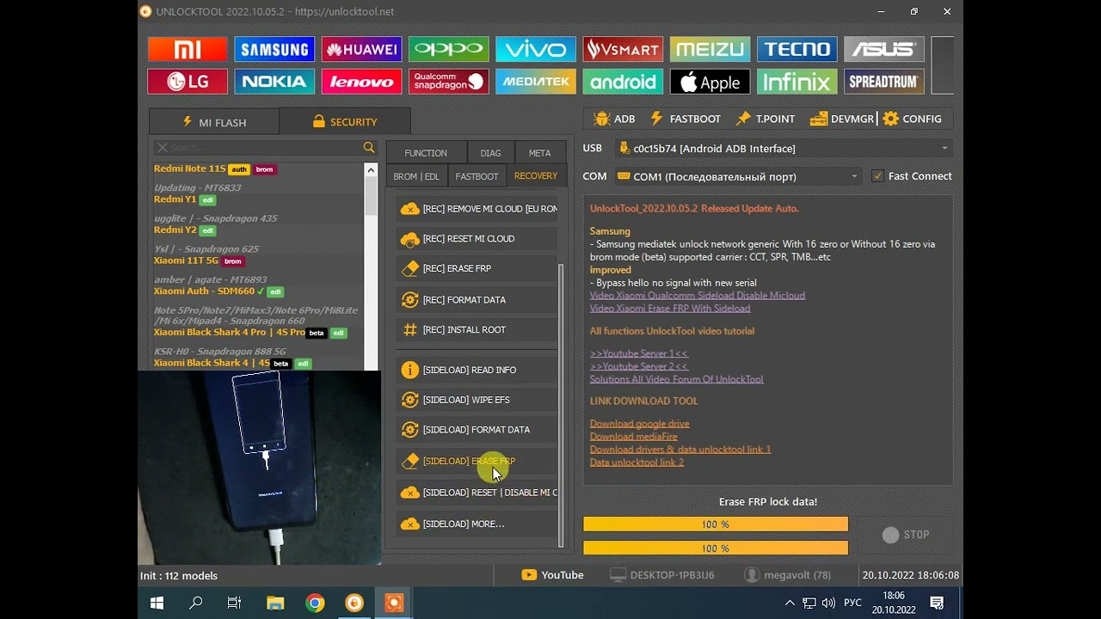The width and height of the screenshot is (1101, 619).
Task: Select the MediaTek brand logo
Action: [536, 82]
